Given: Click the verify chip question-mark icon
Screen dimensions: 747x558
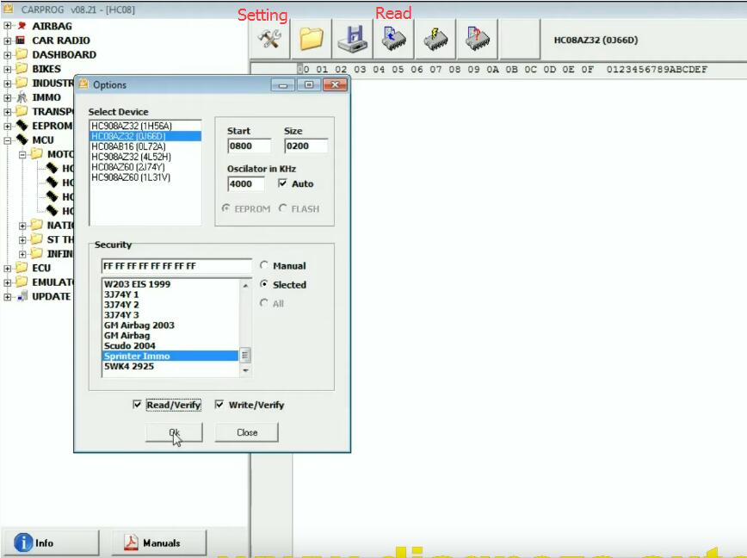Looking at the screenshot, I should pos(475,40).
